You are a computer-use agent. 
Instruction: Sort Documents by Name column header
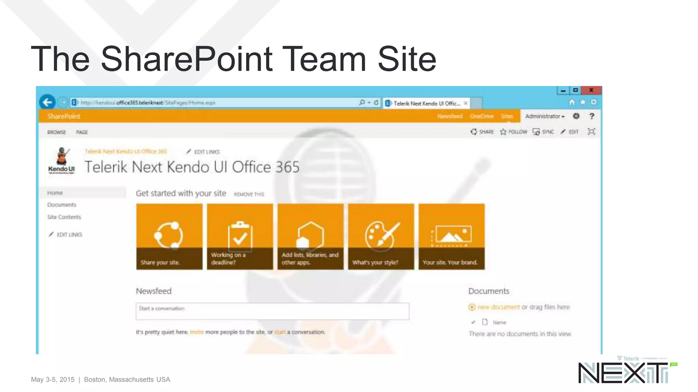coord(499,322)
